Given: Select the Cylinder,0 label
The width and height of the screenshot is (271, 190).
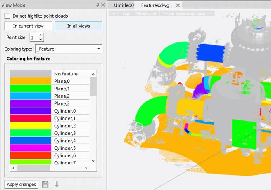Looking at the screenshot, I should [65, 111].
